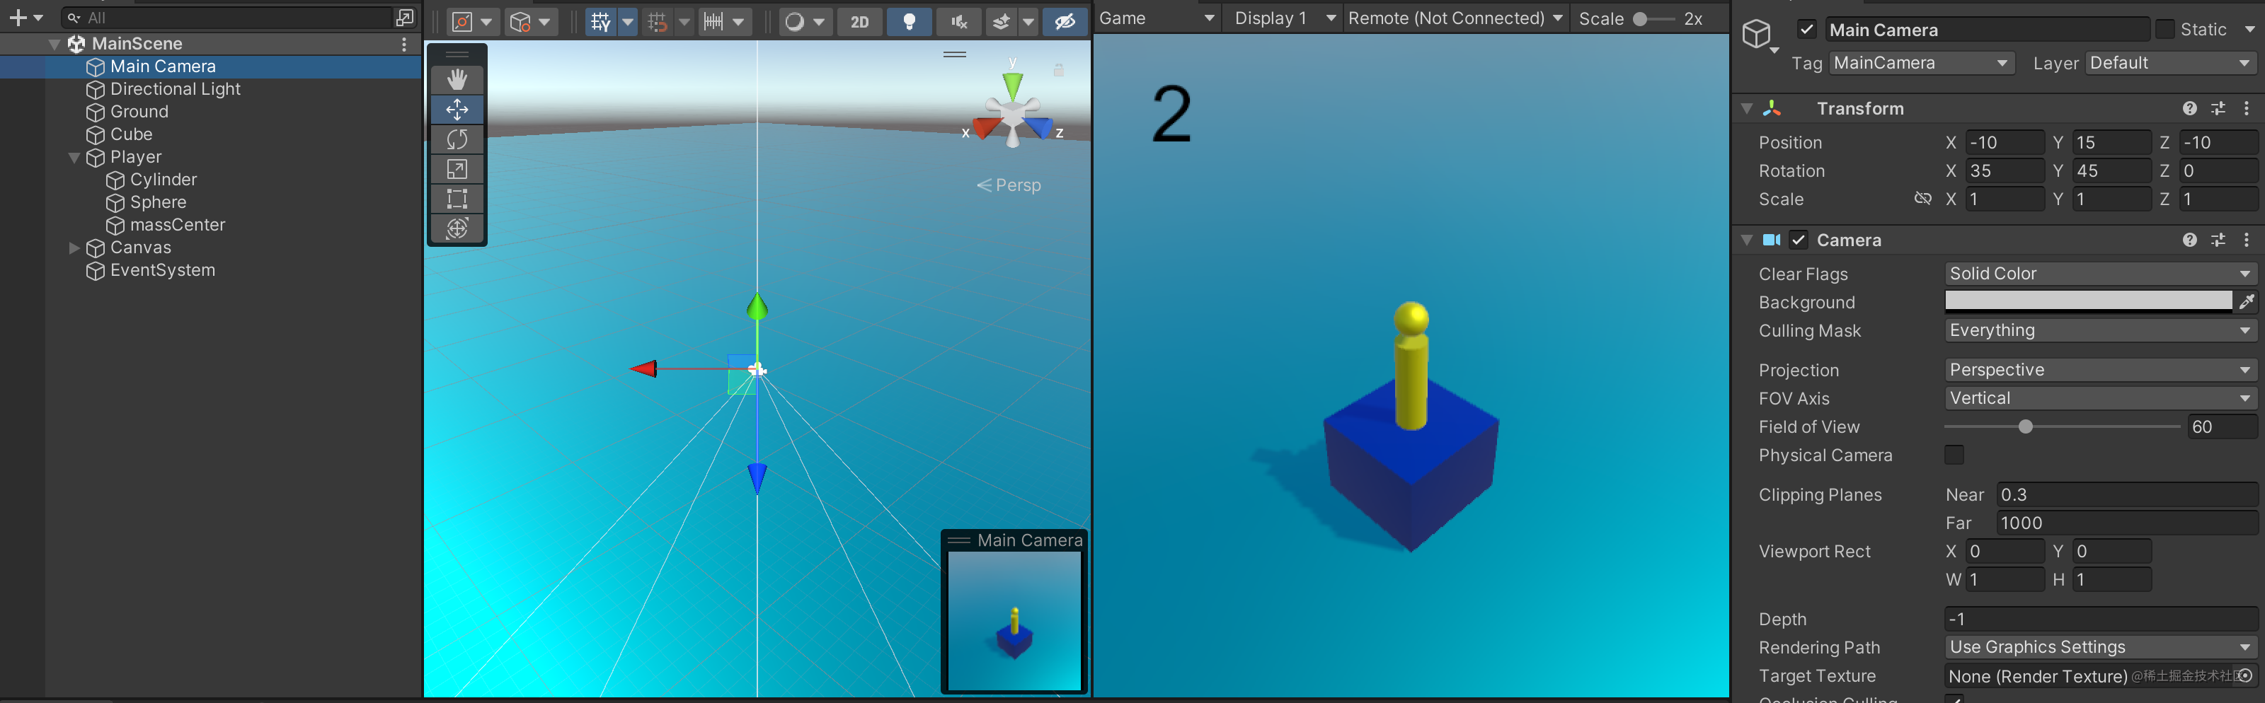The height and width of the screenshot is (703, 2265).
Task: Collapse the Transform component foldout
Action: point(1746,108)
